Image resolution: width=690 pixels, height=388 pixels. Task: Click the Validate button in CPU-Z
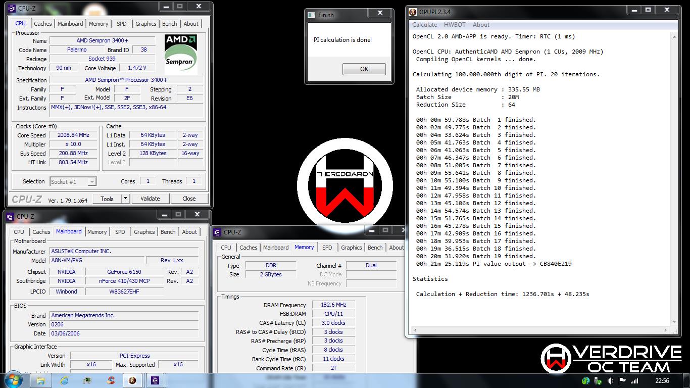tap(150, 199)
